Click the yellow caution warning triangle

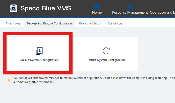(9, 80)
